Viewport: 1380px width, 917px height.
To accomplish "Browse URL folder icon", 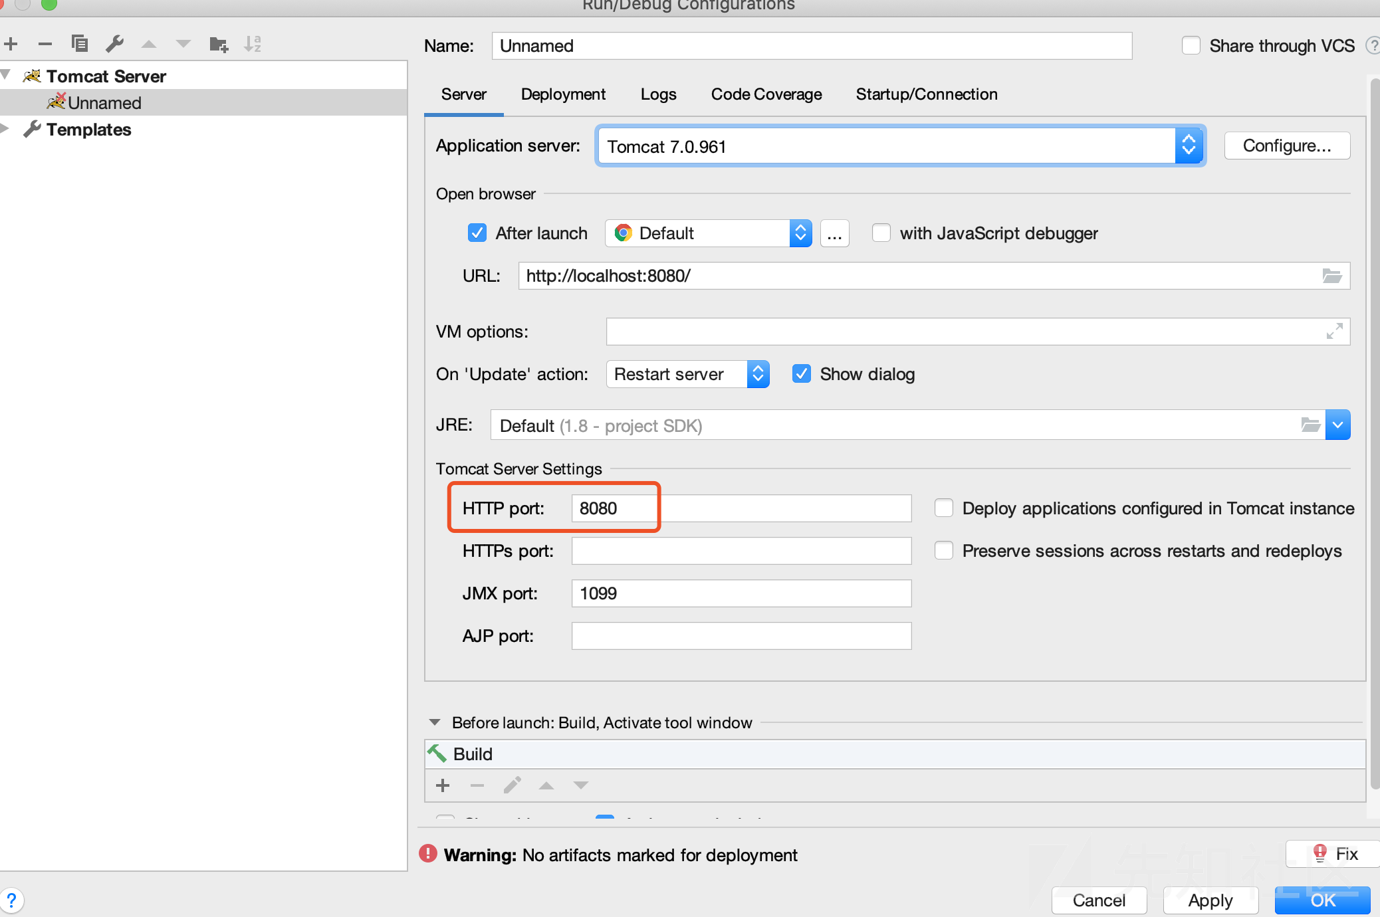I will tap(1332, 276).
